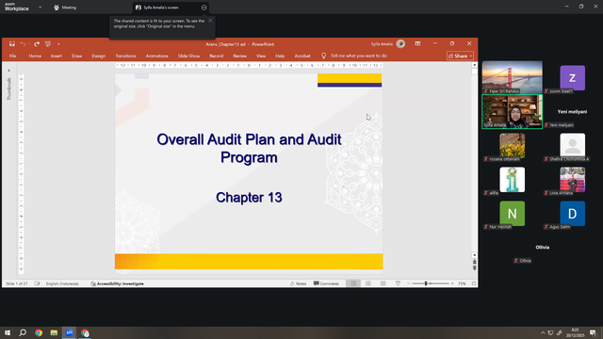The width and height of the screenshot is (603, 339).
Task: Click the Save icon in PowerPoint
Action: tap(12, 44)
